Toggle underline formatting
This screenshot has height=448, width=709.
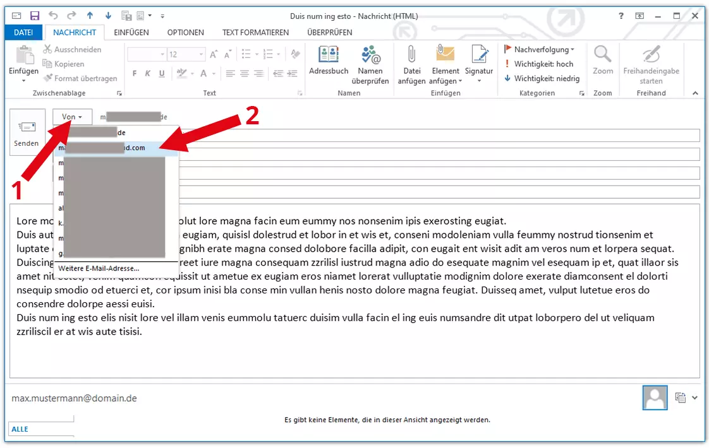(163, 73)
